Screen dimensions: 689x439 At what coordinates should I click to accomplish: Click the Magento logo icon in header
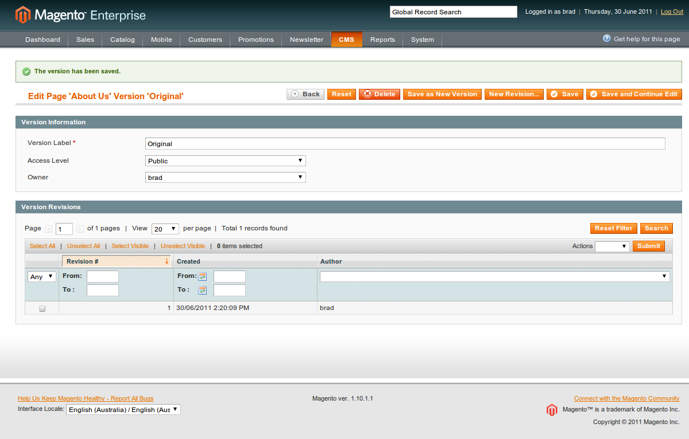click(x=23, y=15)
